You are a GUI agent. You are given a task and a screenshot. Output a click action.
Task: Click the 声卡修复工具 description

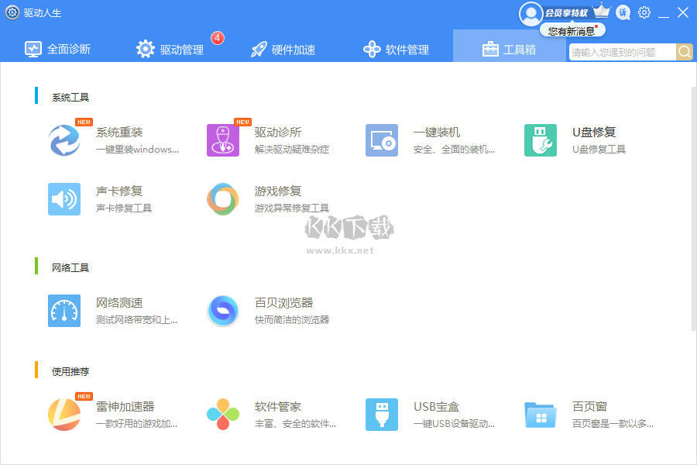point(124,208)
